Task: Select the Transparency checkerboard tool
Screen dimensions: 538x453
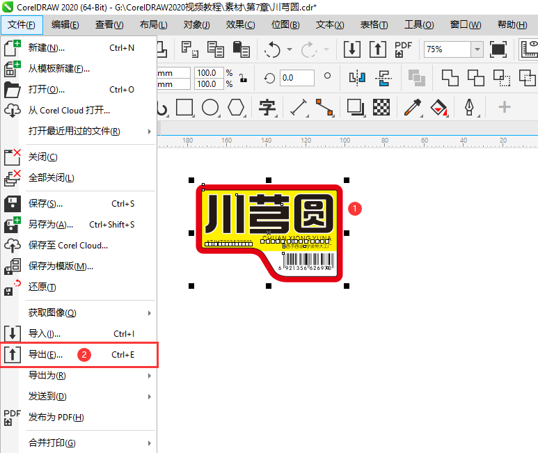Action: (x=381, y=108)
